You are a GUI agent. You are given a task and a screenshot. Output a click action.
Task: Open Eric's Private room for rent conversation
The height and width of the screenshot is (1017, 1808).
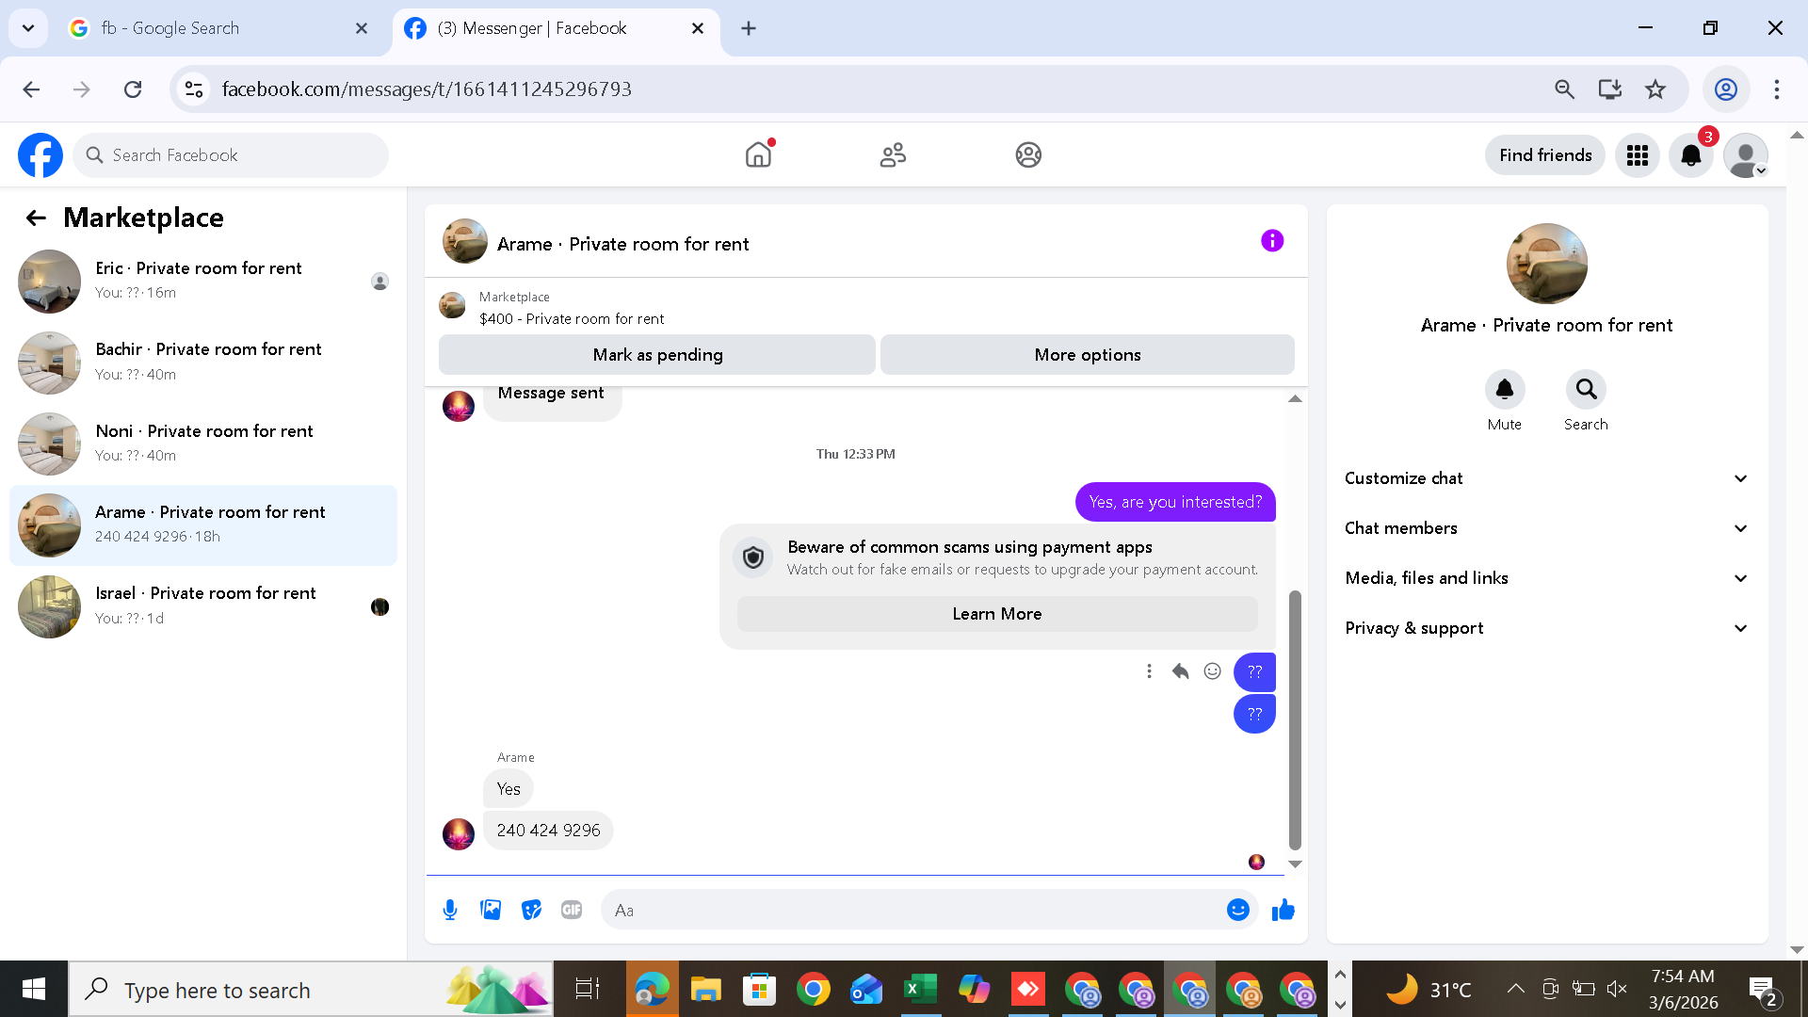click(x=198, y=280)
